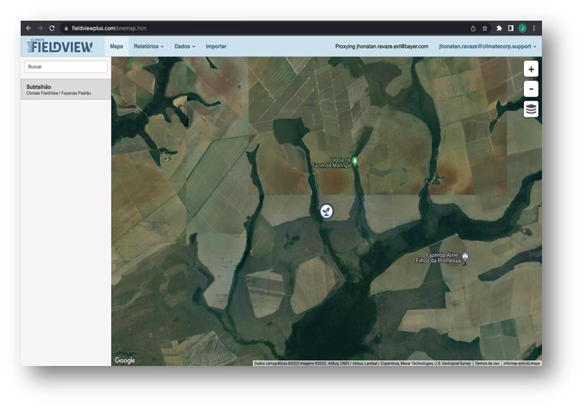The image size is (584, 408).
Task: Expand the Dados dropdown menu
Action: point(184,47)
